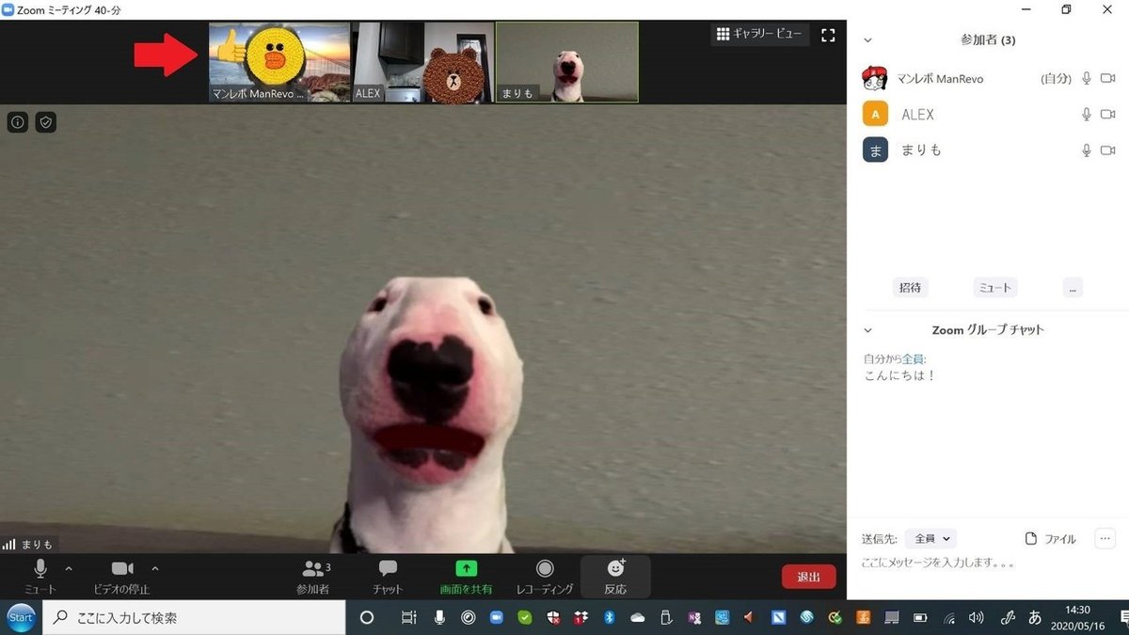This screenshot has height=635, width=1129.
Task: Toggle Japanese IME あ indicator
Action: coord(1035,618)
